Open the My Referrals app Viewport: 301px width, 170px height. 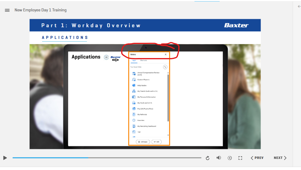click(x=139, y=115)
